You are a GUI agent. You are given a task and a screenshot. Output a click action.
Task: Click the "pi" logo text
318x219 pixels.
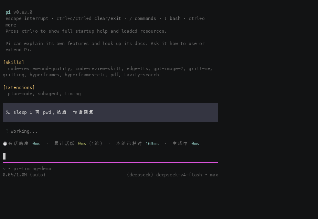coord(8,12)
